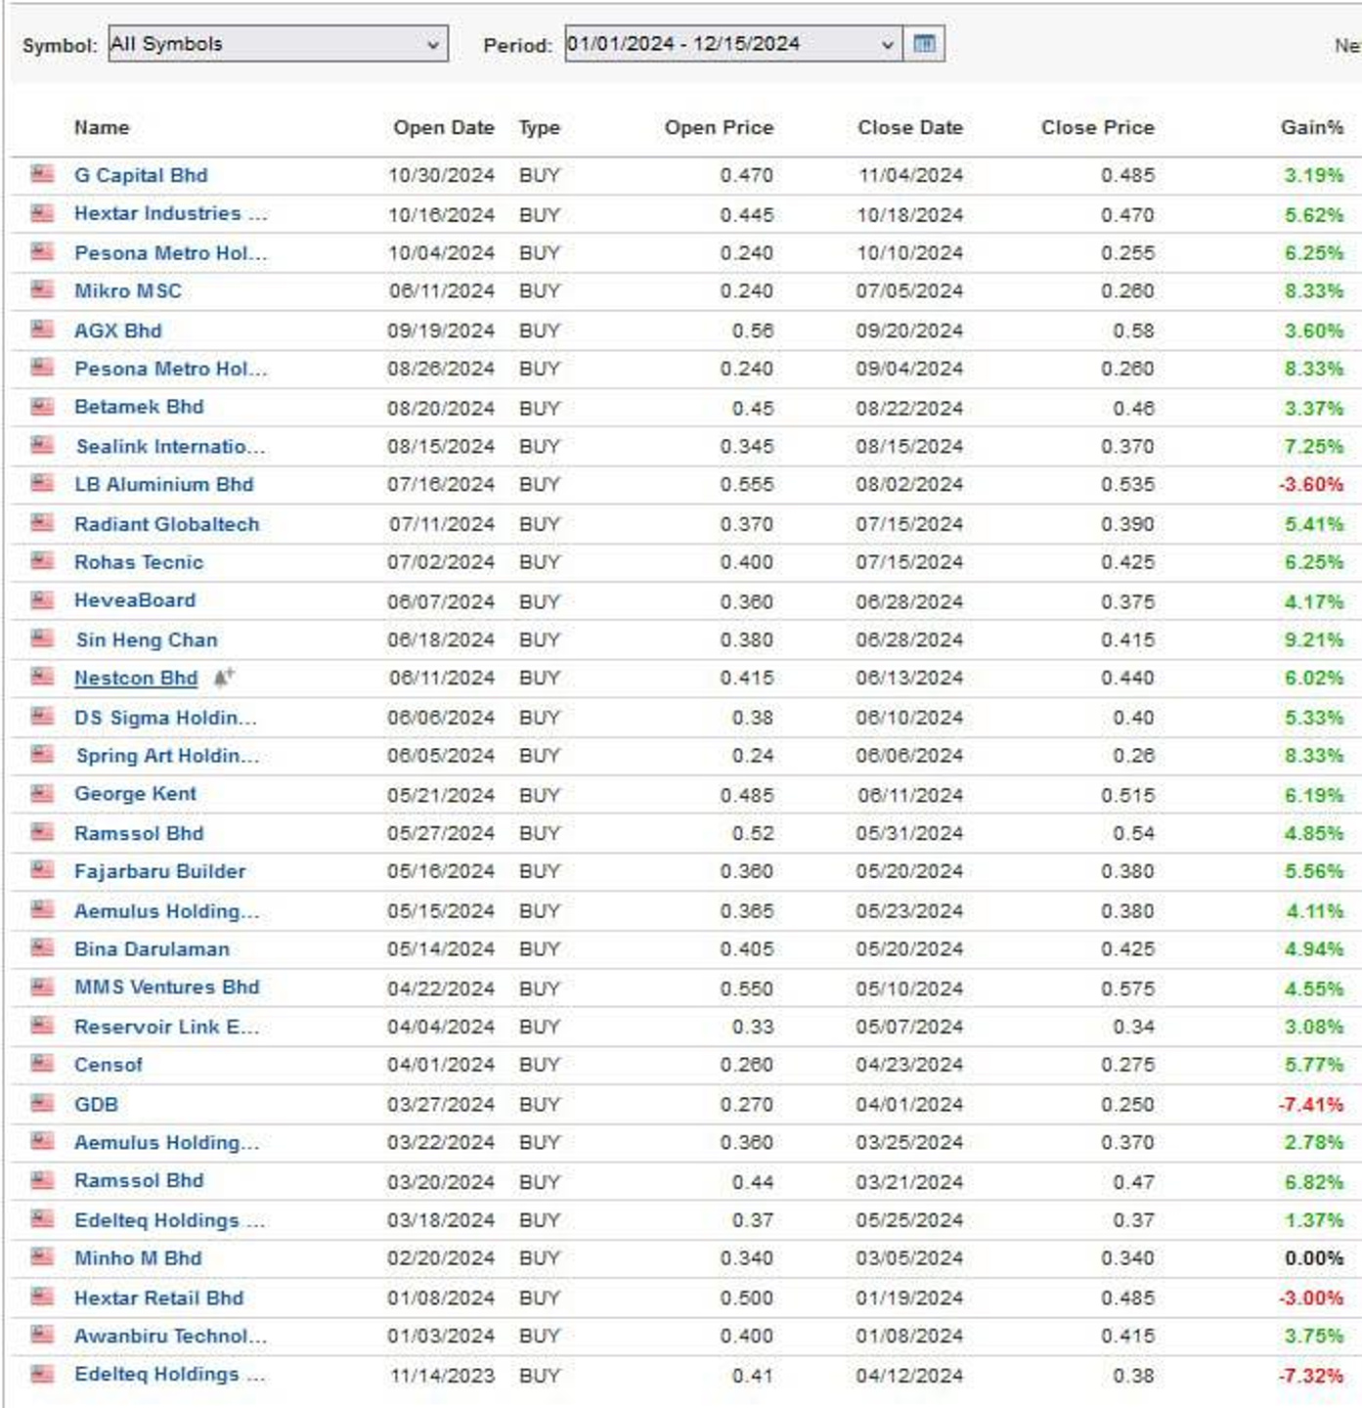Image resolution: width=1362 pixels, height=1408 pixels.
Task: Click the flag icon for Reservoir Link E...
Action: pyautogui.click(x=42, y=1027)
